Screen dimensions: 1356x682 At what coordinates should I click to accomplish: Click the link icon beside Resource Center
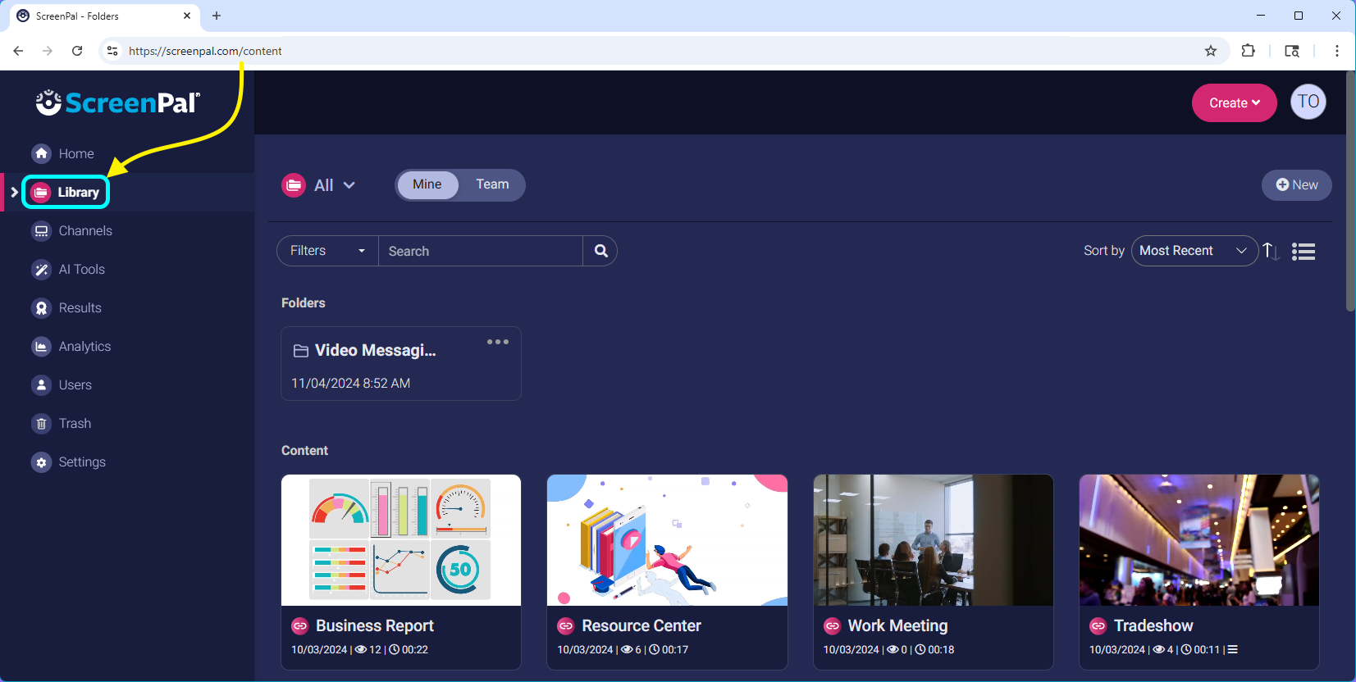point(565,626)
